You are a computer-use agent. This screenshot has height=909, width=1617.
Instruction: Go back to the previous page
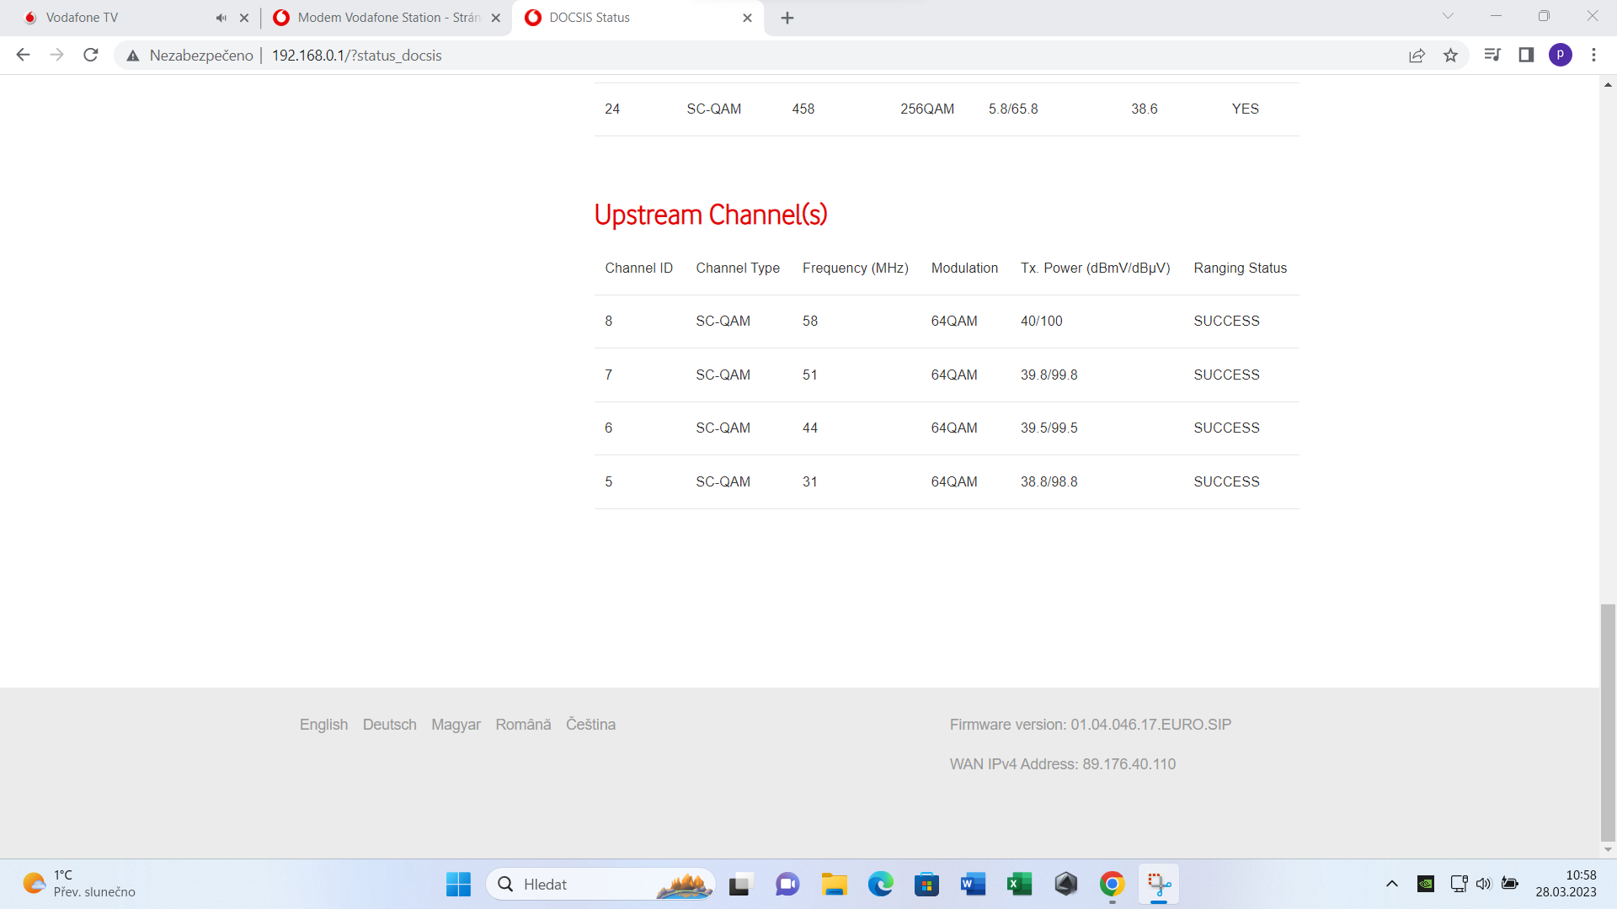tap(23, 55)
